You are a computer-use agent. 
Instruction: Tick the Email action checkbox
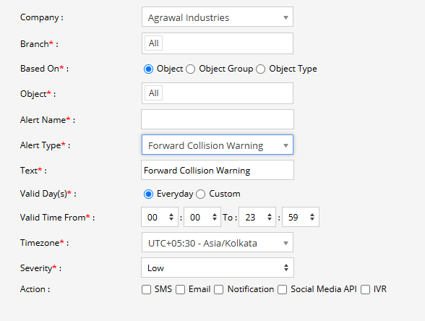(x=180, y=289)
